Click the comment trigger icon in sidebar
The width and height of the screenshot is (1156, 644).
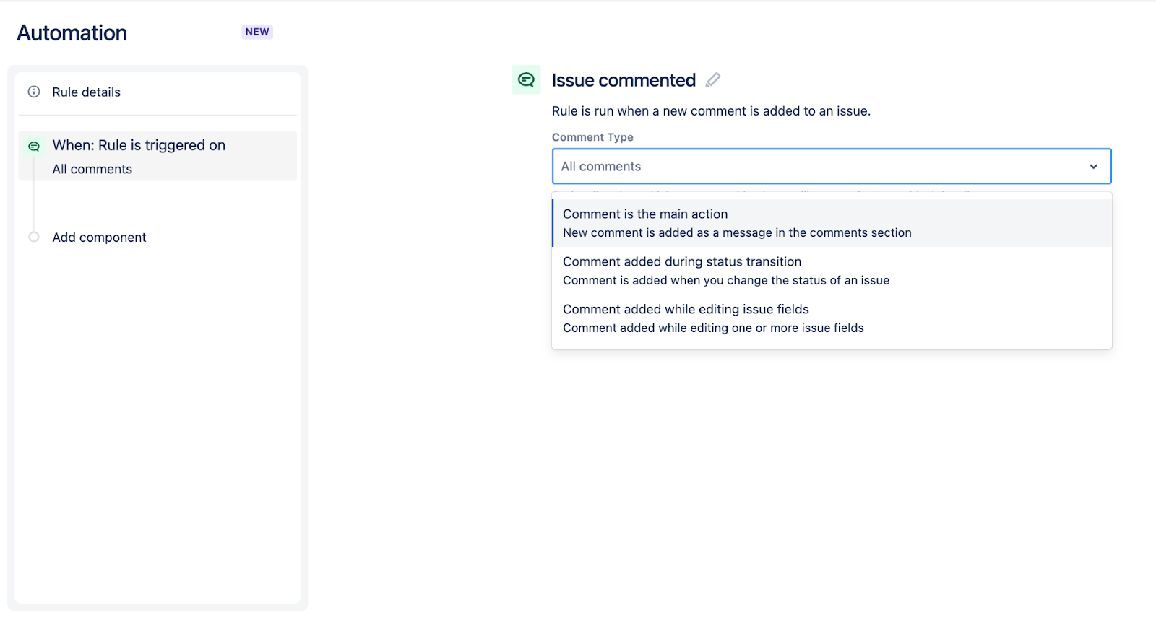pyautogui.click(x=34, y=147)
